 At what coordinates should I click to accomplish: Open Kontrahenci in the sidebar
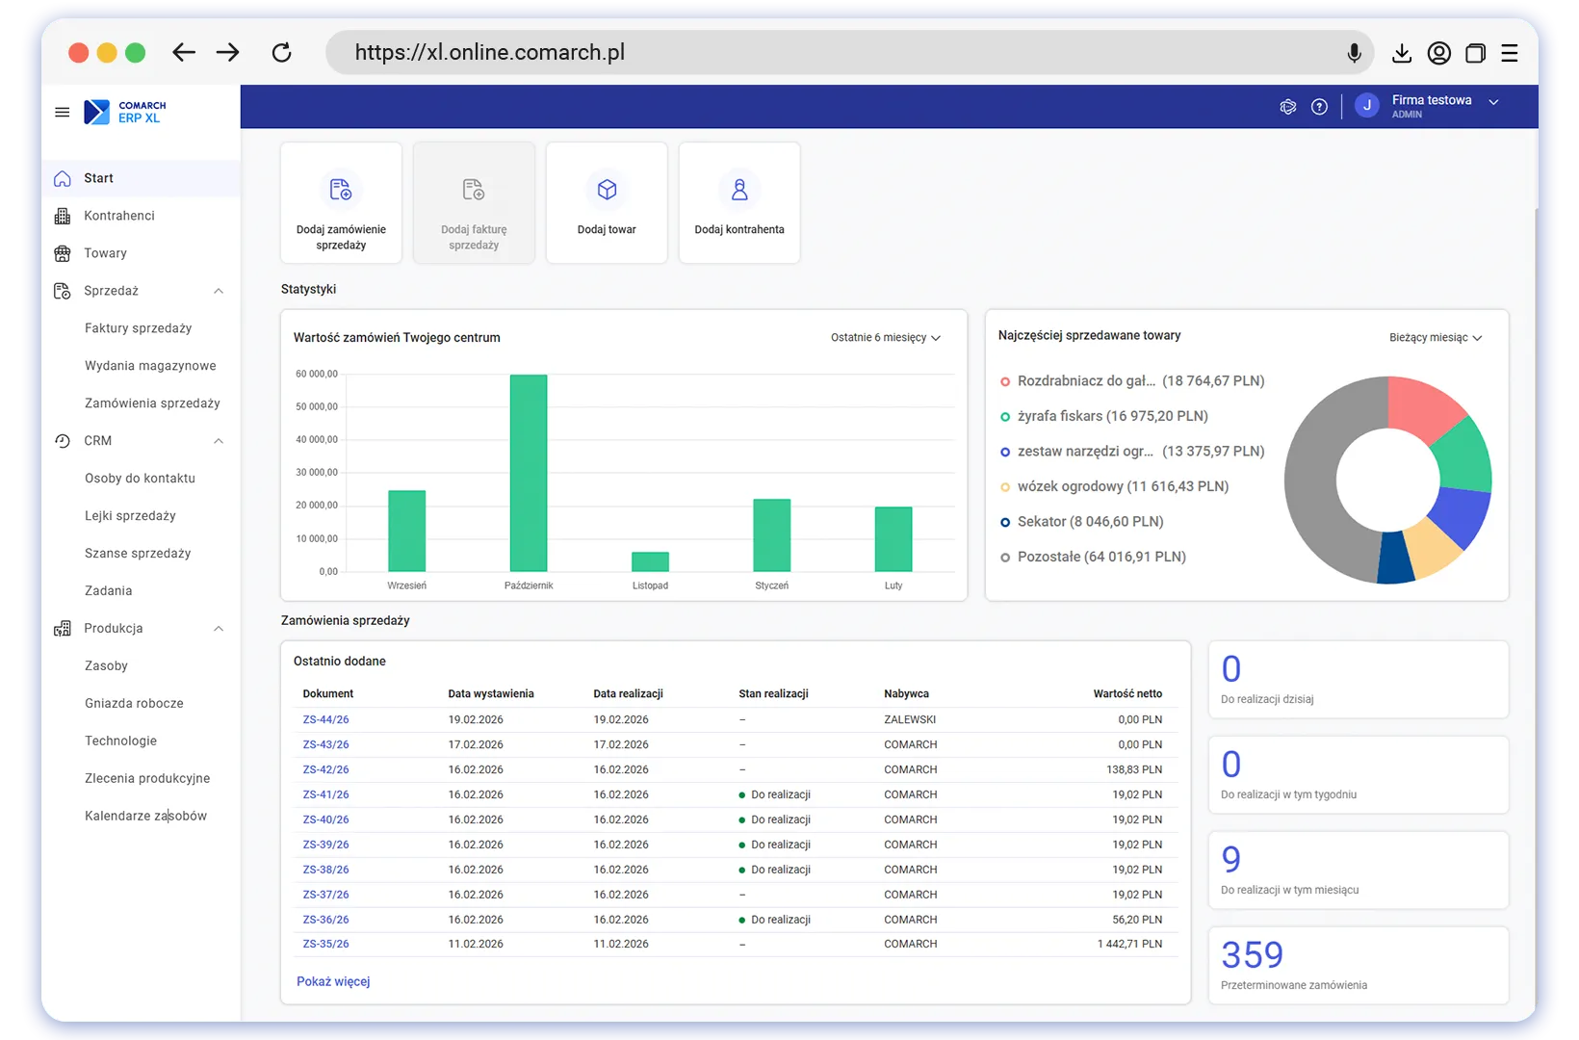click(119, 216)
